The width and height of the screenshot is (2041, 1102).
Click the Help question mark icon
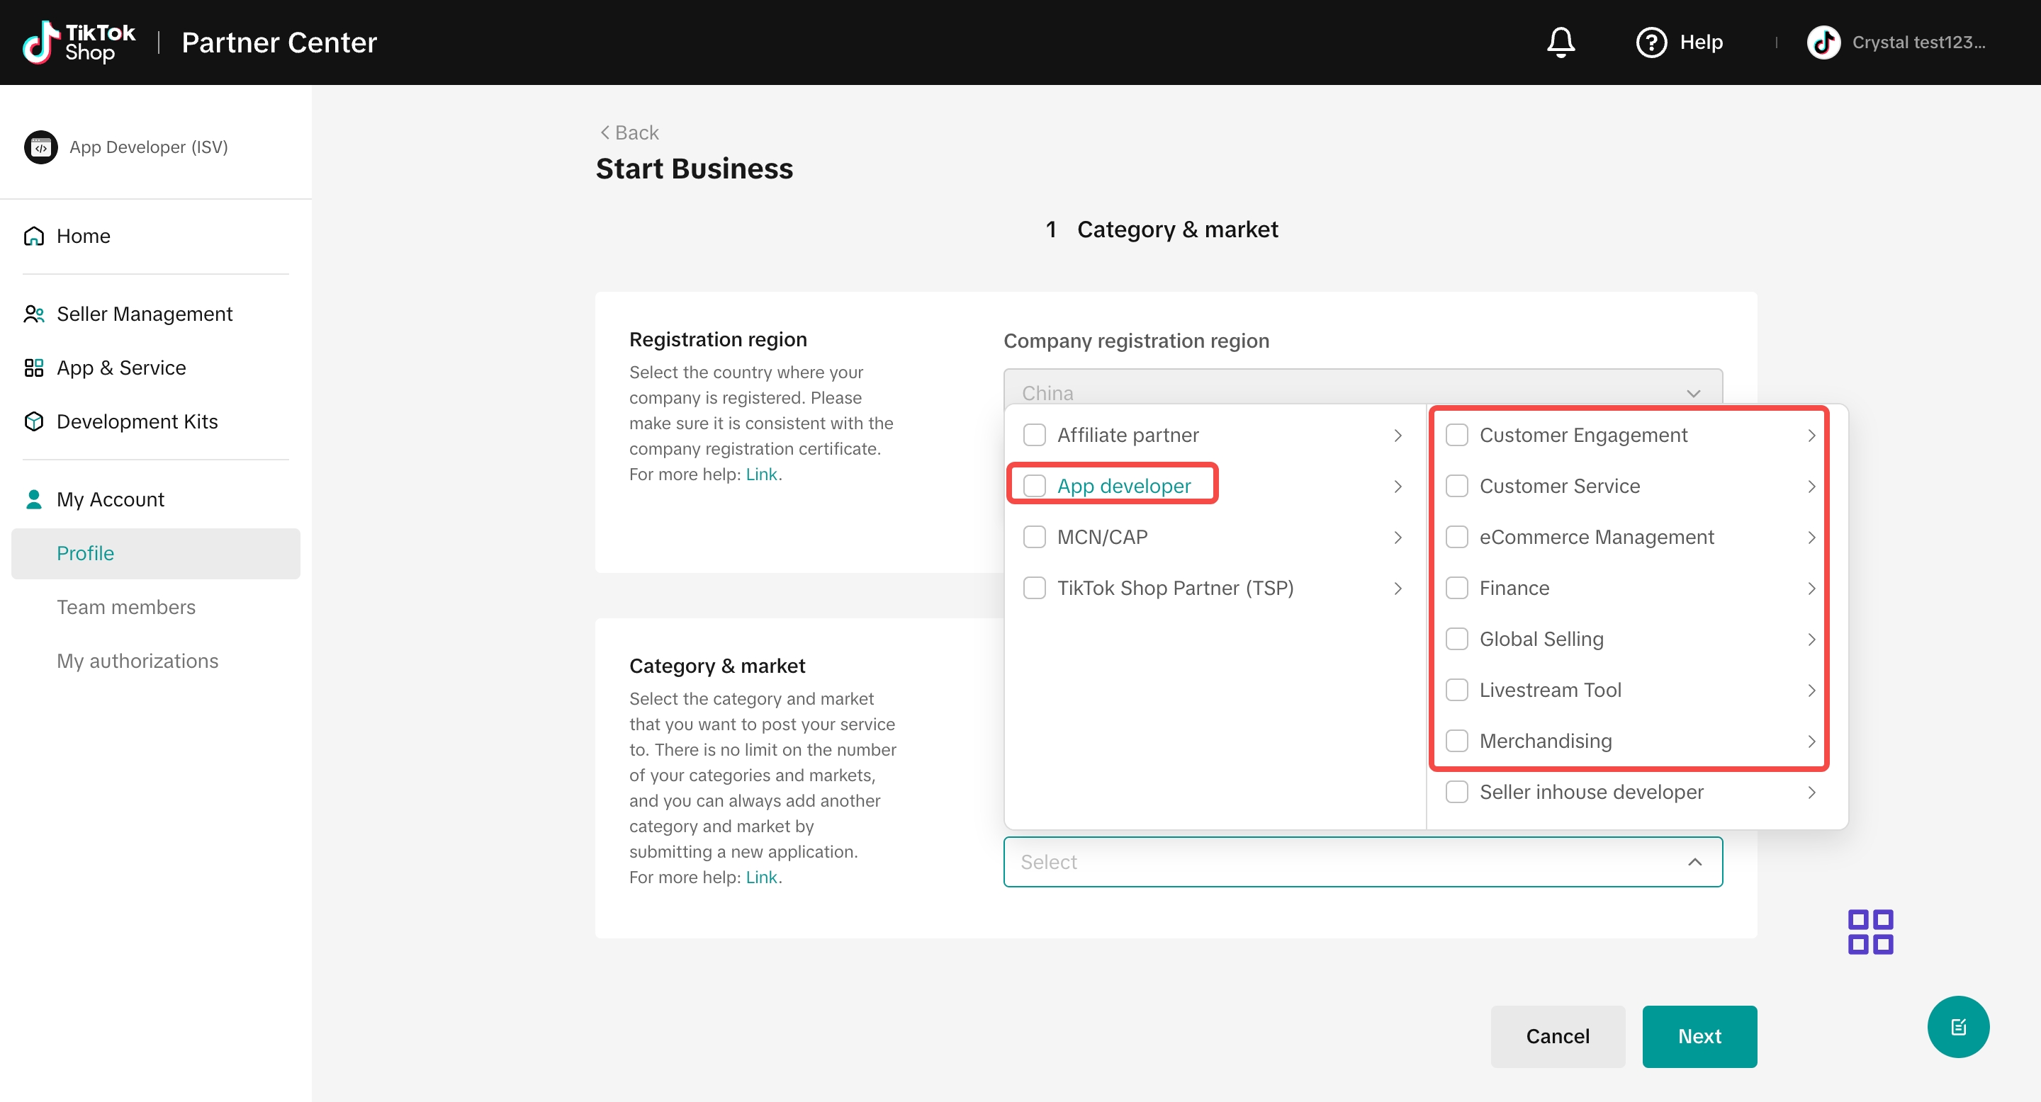(x=1651, y=42)
